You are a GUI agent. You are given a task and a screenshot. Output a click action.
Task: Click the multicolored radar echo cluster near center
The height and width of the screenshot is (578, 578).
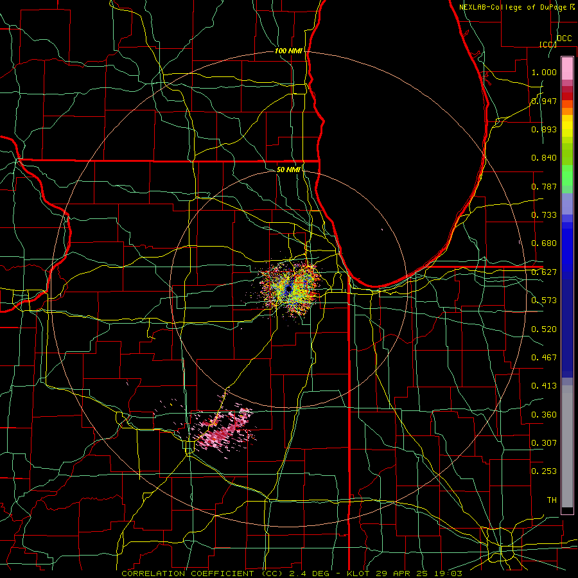pos(290,288)
